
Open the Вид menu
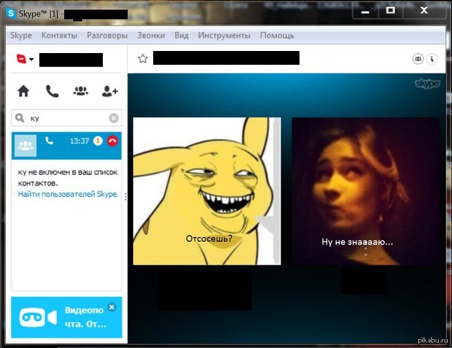coord(181,35)
